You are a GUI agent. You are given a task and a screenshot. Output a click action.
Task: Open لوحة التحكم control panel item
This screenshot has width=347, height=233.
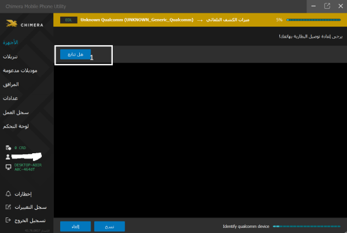pyautogui.click(x=16, y=126)
